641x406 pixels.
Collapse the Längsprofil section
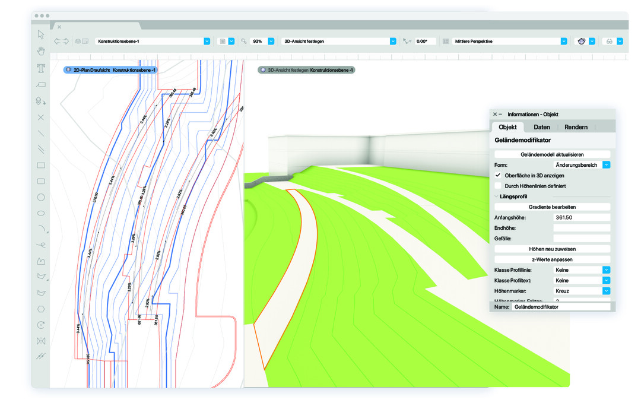(x=496, y=196)
